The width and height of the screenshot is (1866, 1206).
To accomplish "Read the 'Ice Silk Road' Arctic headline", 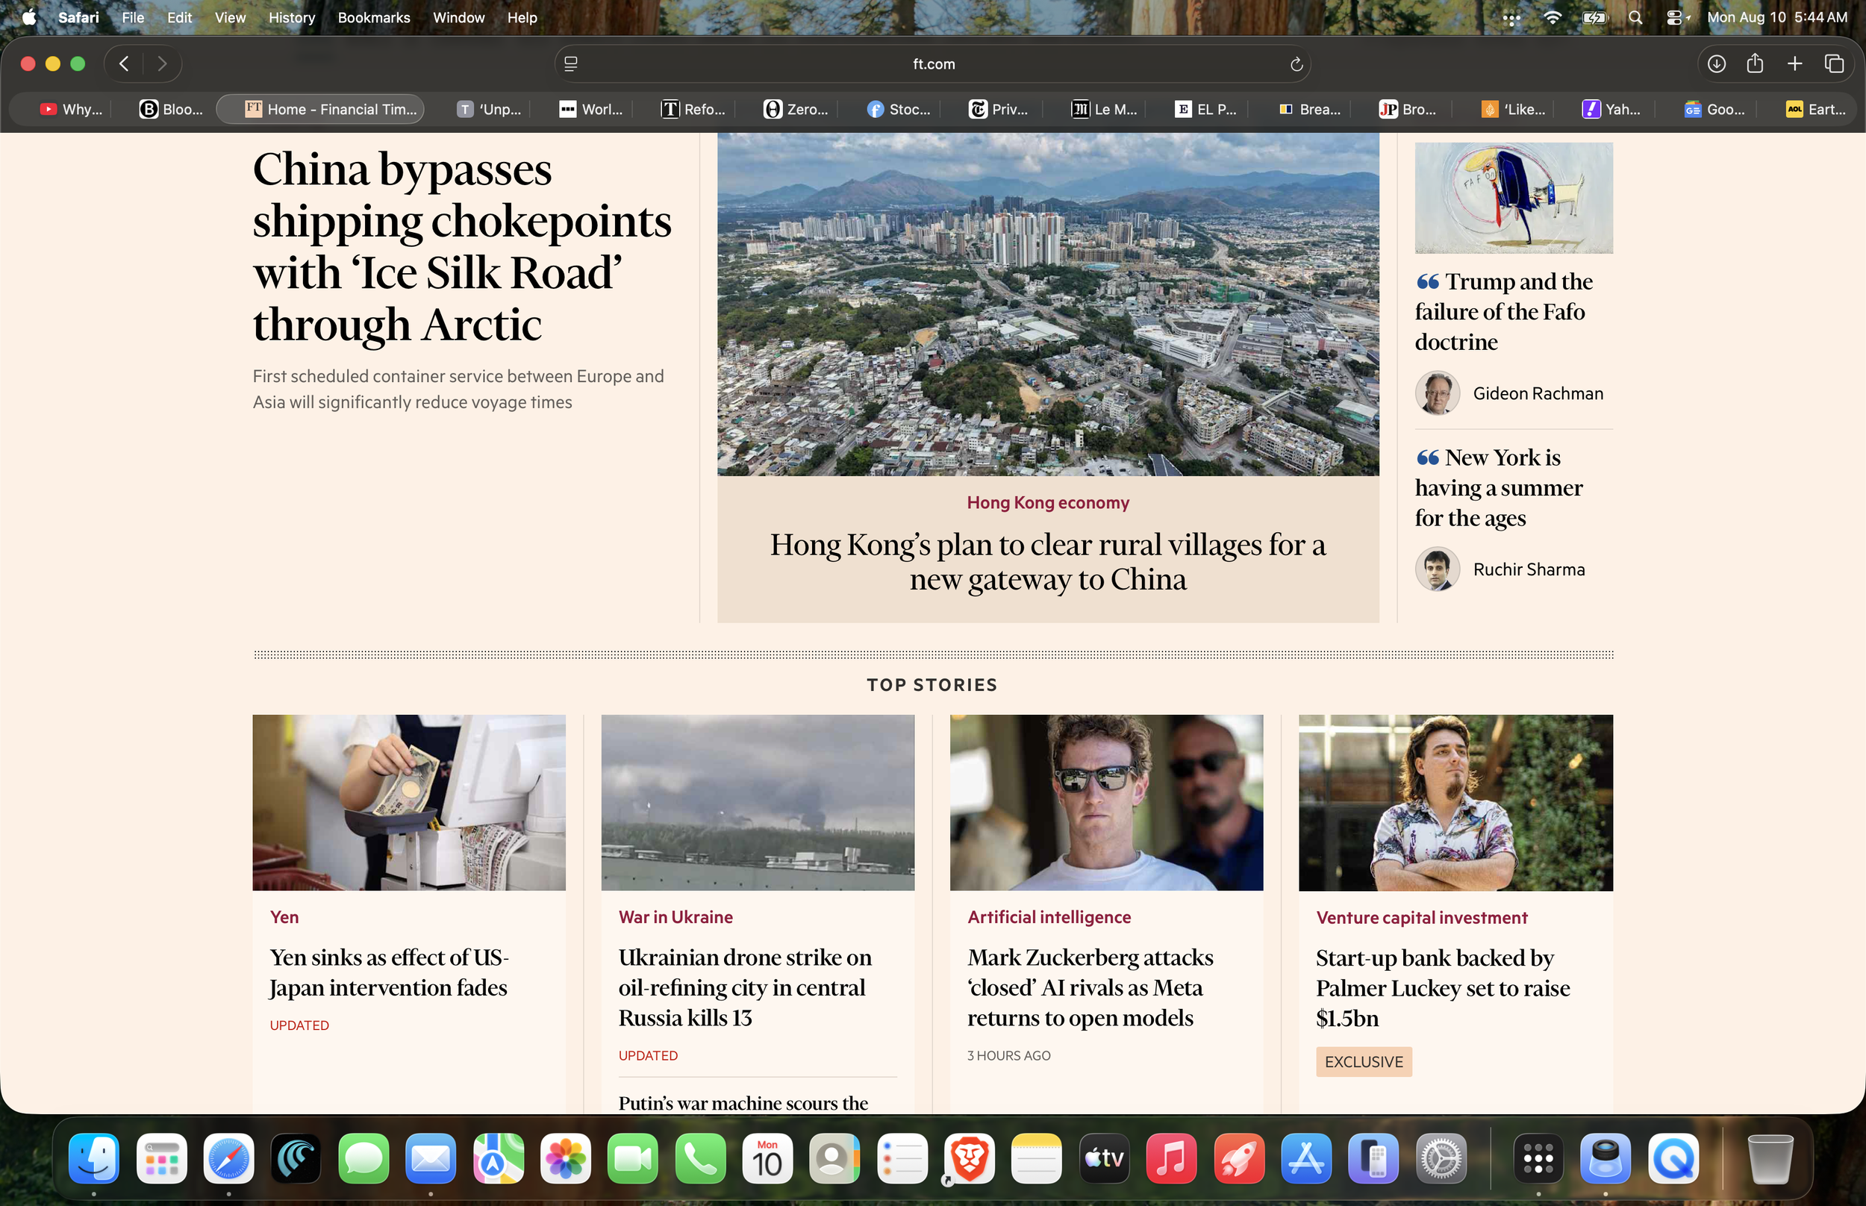I will (x=462, y=247).
